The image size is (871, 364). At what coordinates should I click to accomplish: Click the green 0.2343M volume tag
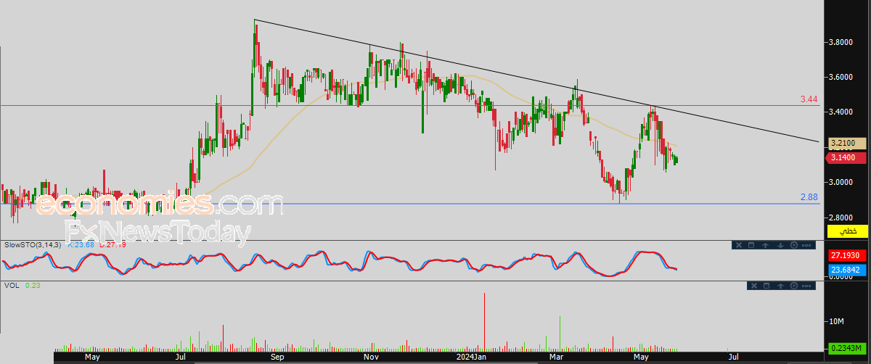847,349
